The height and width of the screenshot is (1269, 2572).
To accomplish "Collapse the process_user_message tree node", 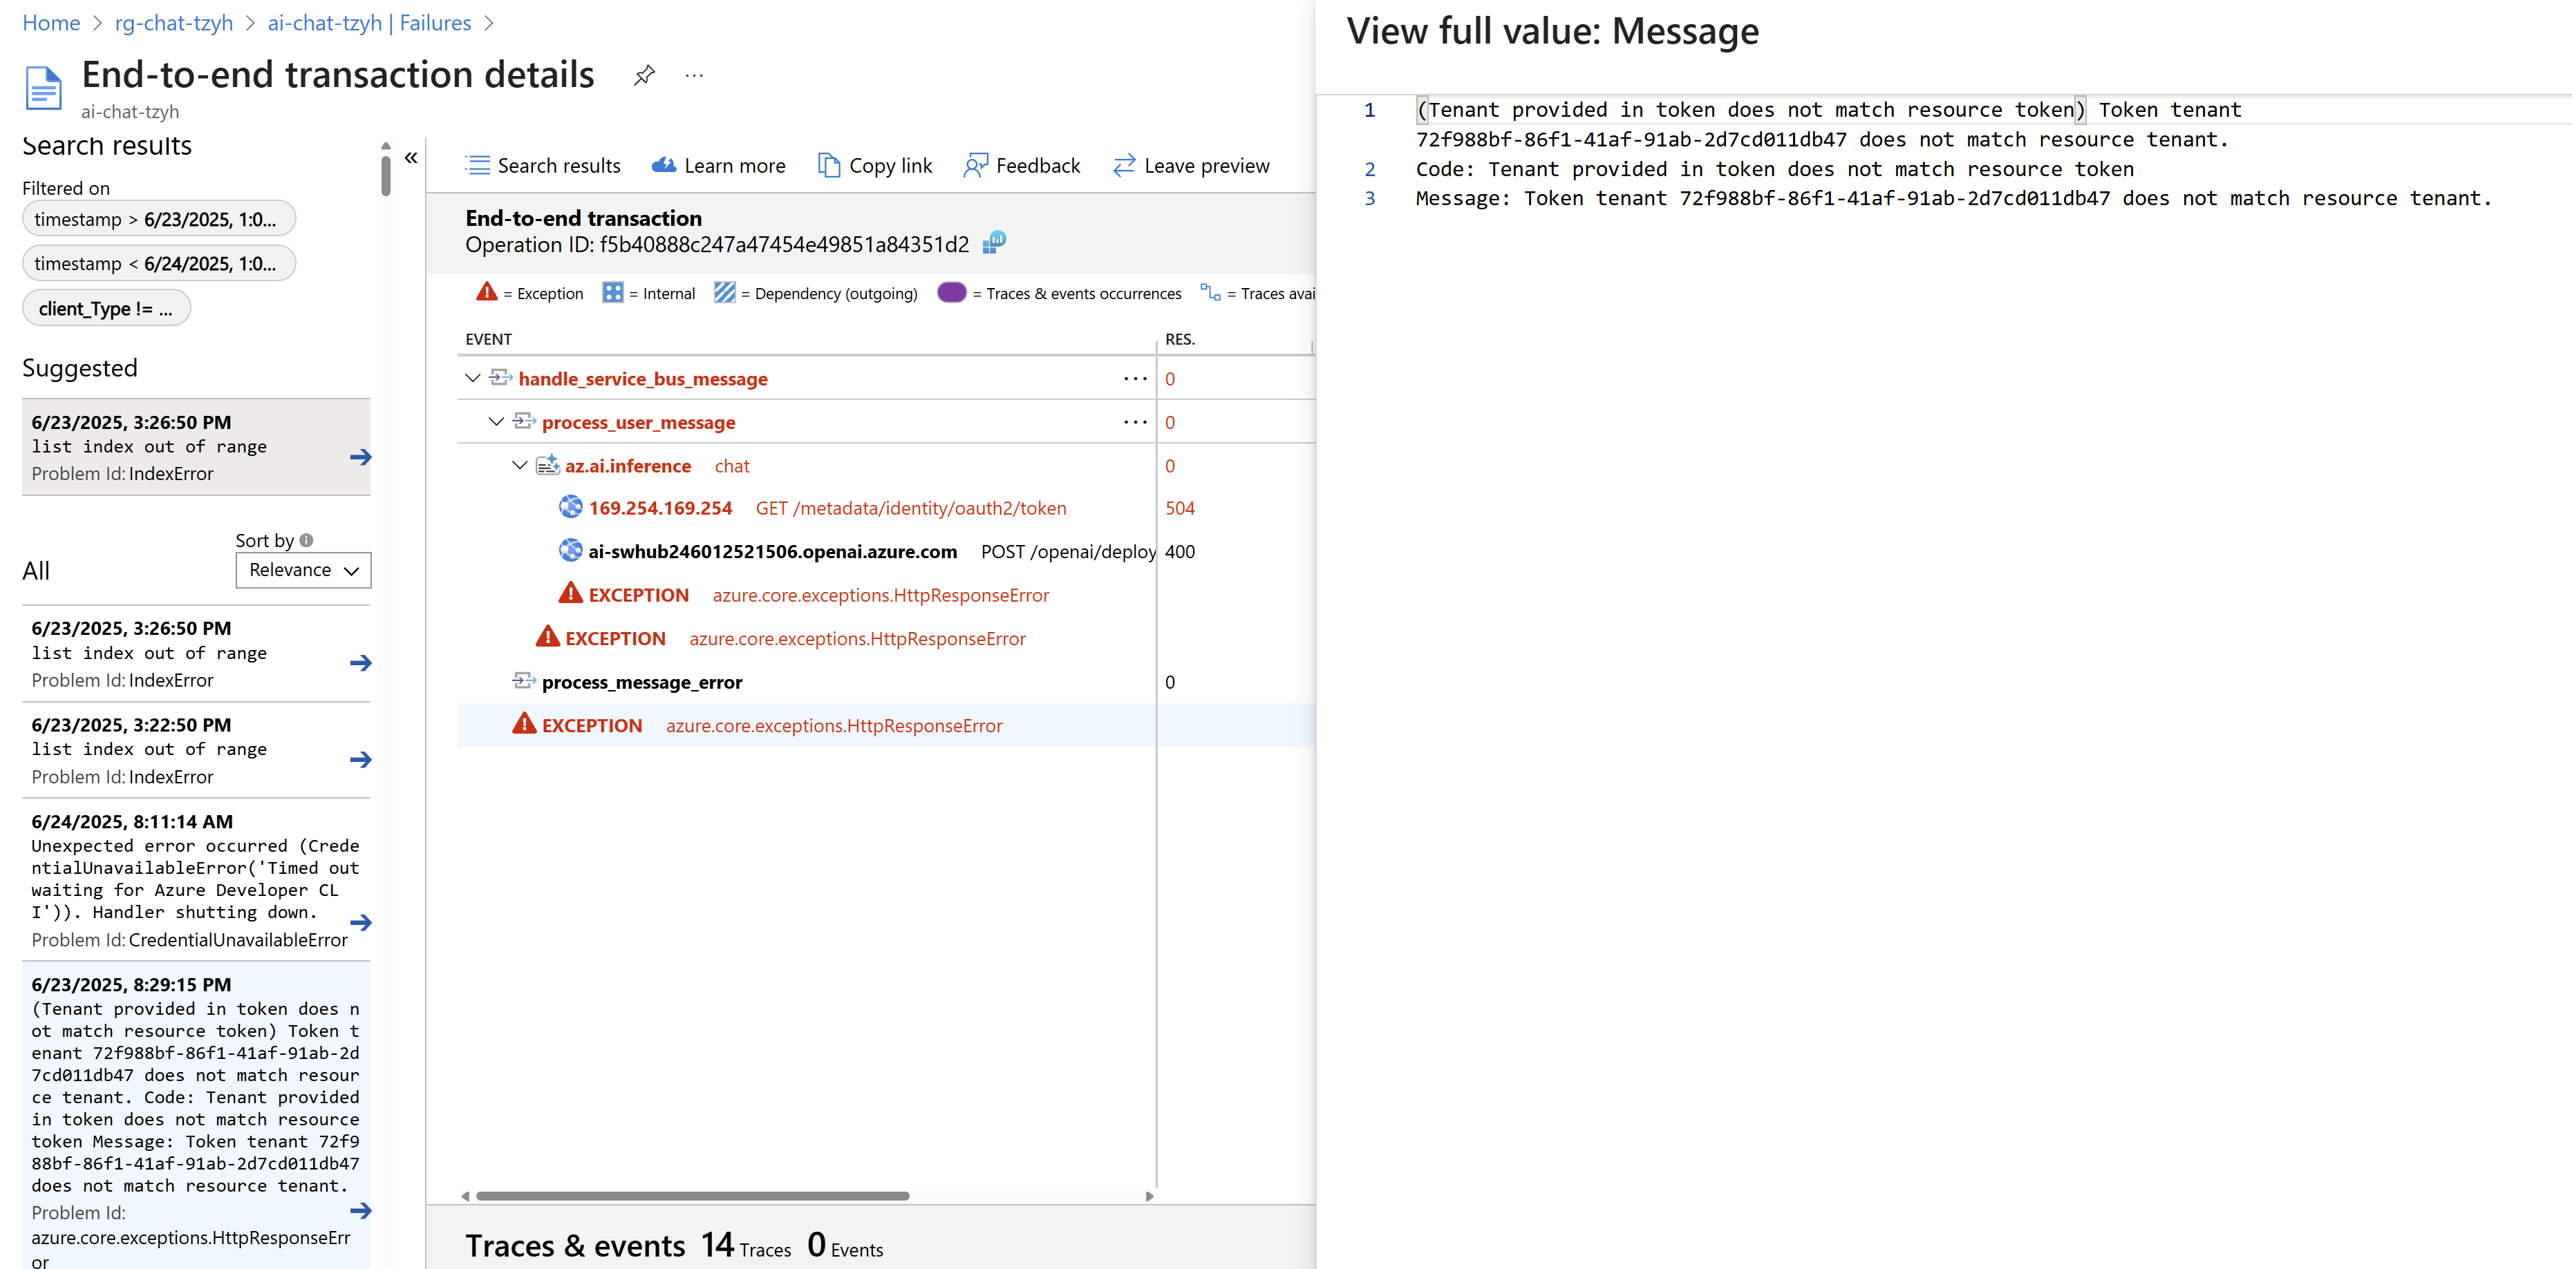I will [496, 422].
